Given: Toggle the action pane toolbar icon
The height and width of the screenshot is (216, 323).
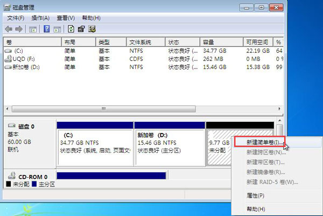Looking at the screenshot, I should click(x=57, y=29).
